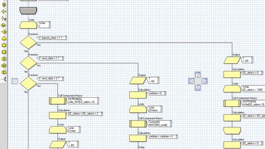265x149 pixels.
Task: Click the 'HMC5883_read()' label
Action: (x=158, y=125)
